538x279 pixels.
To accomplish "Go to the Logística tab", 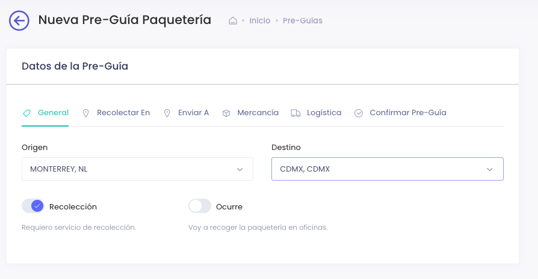I will tap(324, 112).
